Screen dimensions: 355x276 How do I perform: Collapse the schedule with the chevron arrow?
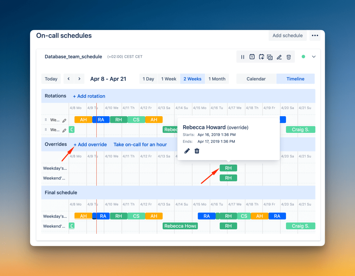pyautogui.click(x=314, y=56)
